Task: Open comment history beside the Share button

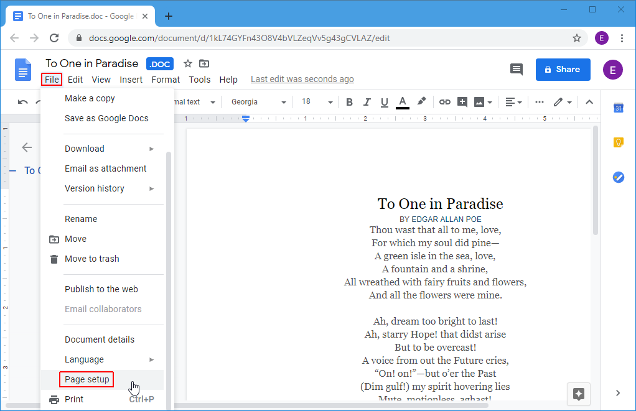Action: (516, 70)
